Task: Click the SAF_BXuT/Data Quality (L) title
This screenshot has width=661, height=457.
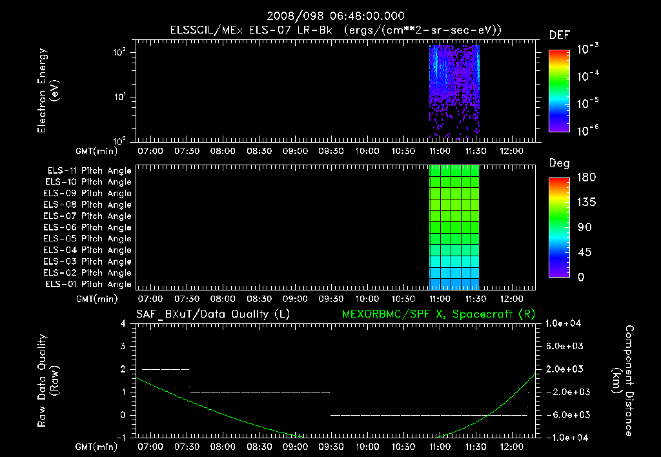Action: tap(213, 314)
